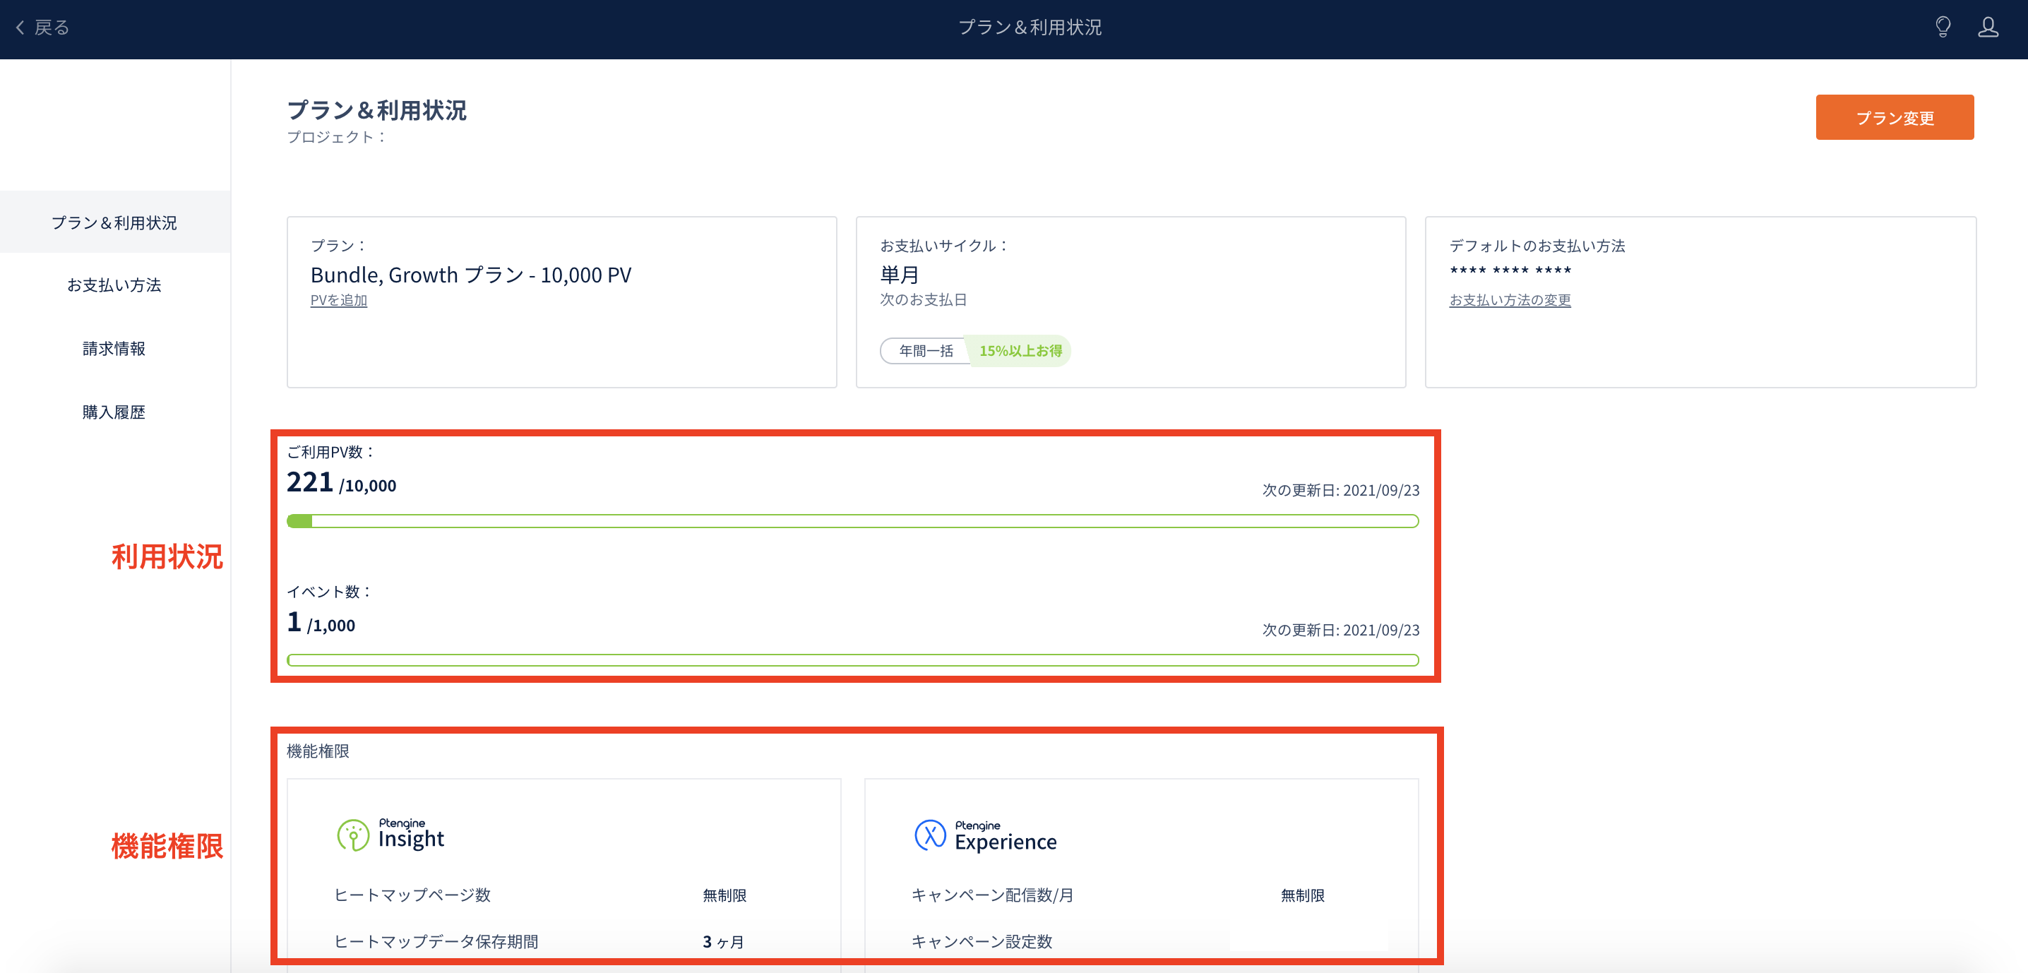Viewport: 2028px width, 973px height.
Task: Click the プラン変更 button
Action: pos(1894,118)
